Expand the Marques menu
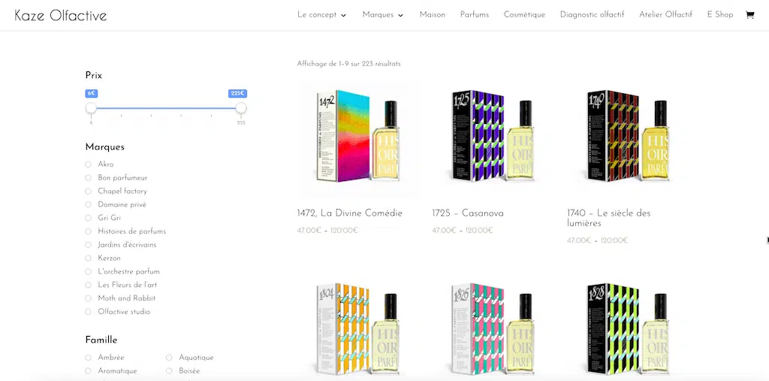Image resolution: width=769 pixels, height=381 pixels. coord(383,15)
